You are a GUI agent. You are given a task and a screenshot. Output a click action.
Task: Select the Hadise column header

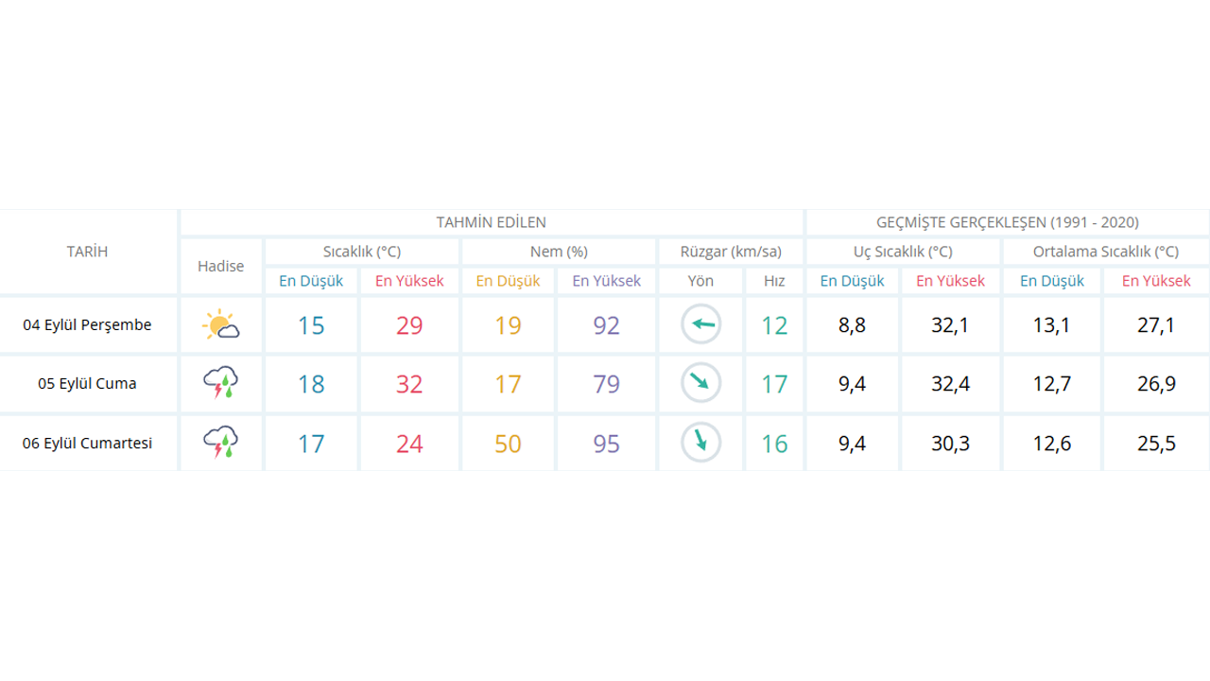pyautogui.click(x=220, y=267)
